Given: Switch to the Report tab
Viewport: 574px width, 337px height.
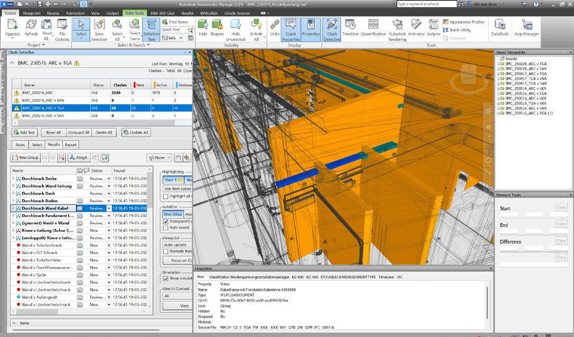Looking at the screenshot, I should [x=70, y=144].
